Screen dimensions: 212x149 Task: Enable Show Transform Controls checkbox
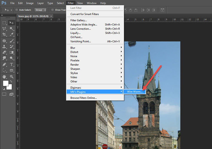(52, 10)
